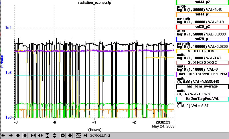Image resolution: width=229 pixels, height=139 pixels.
Task: Click the VAL=10.373 readout for hac_bcm_average
Action: pos(200,94)
